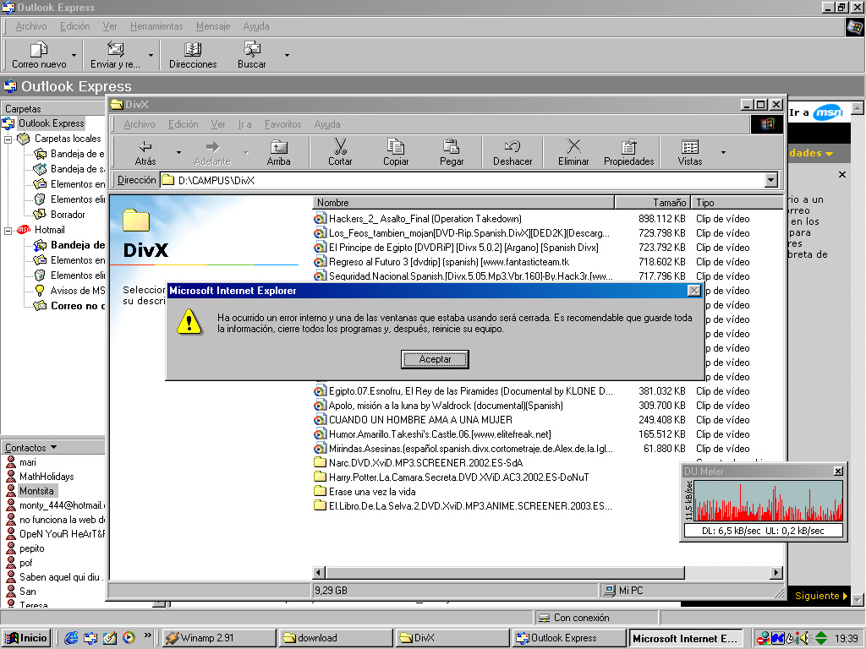Viewport: 866px width, 649px height.
Task: Open Propiedades icon in DivX toolbar
Action: [x=628, y=147]
